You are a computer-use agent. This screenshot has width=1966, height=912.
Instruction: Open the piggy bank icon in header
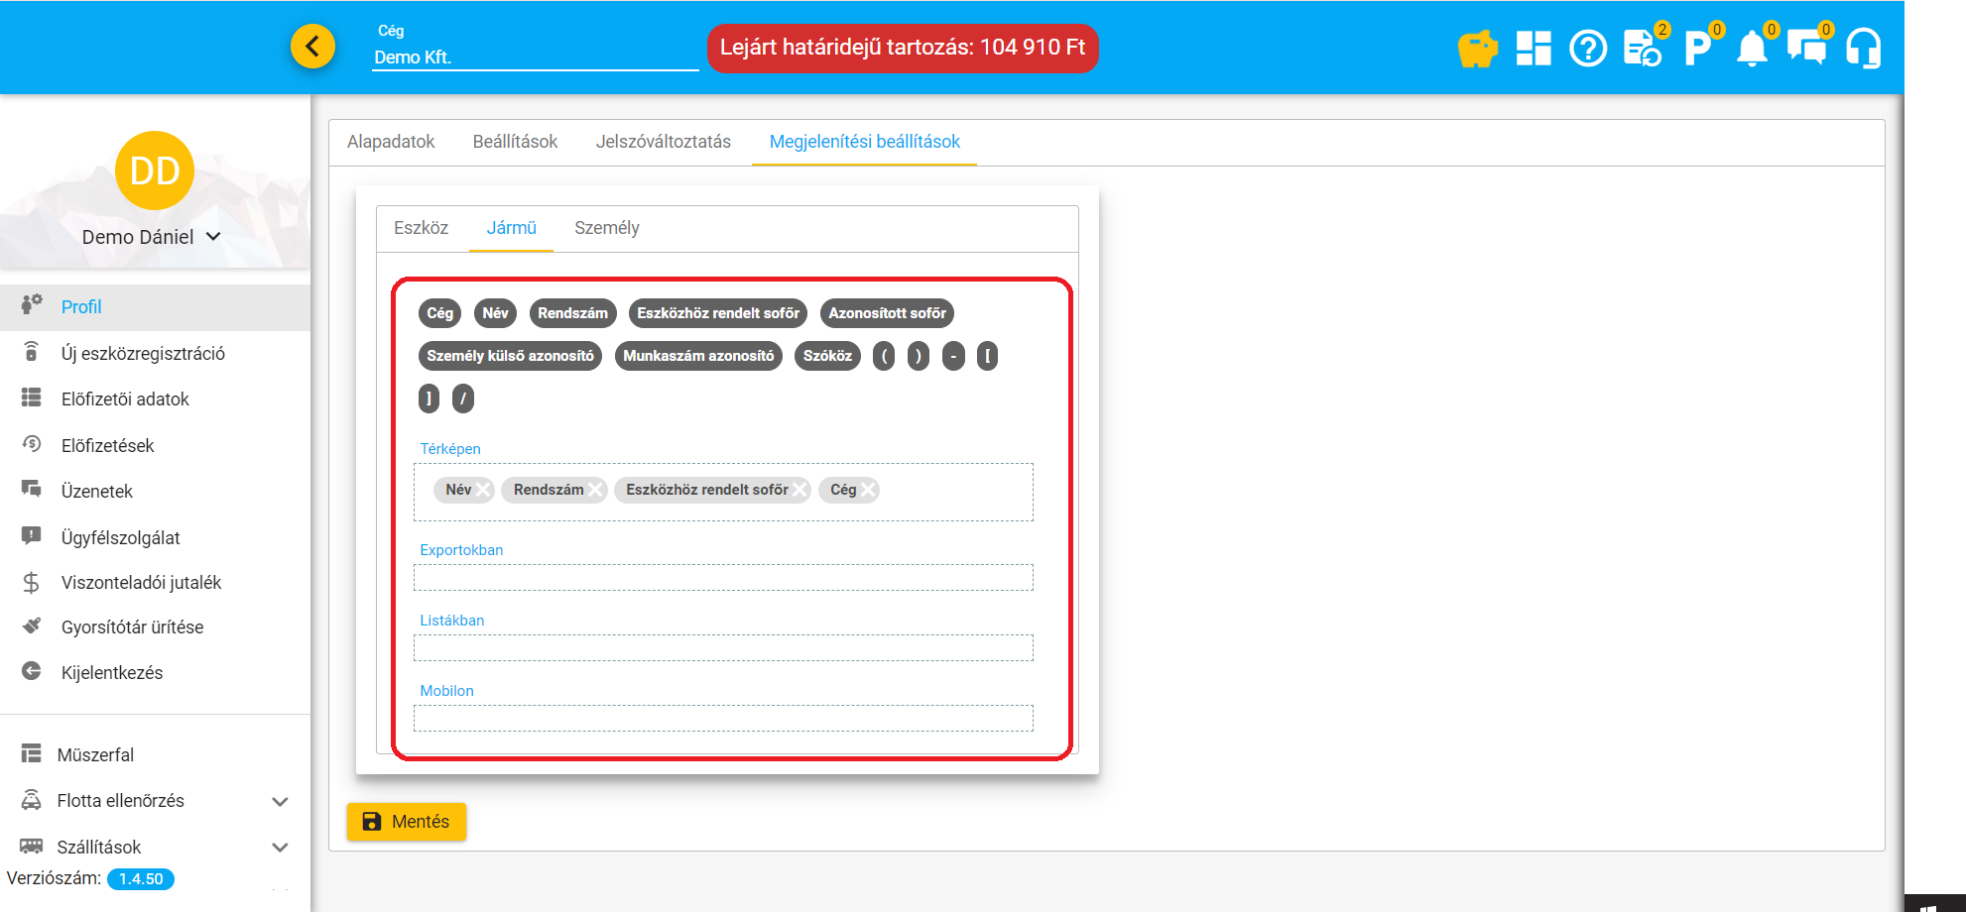[x=1477, y=49]
